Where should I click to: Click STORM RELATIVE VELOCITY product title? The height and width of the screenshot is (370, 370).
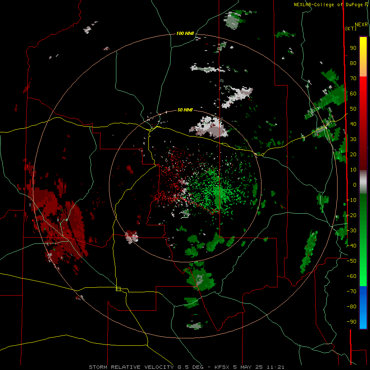coord(131,367)
